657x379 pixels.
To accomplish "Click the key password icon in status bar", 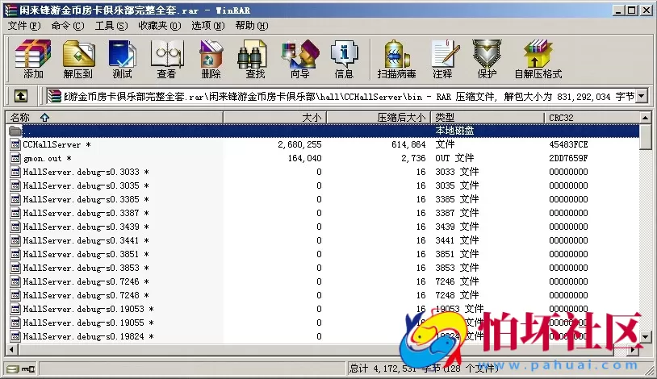I will pyautogui.click(x=28, y=369).
